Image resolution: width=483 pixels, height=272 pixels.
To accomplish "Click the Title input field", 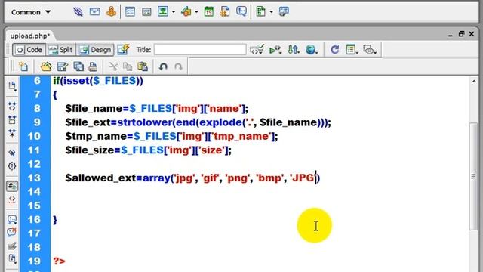I will 200,50.
